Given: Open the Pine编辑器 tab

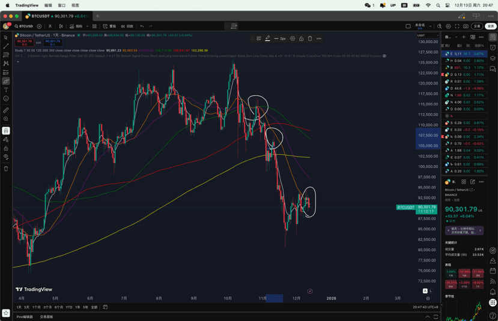Looking at the screenshot, I should click(25, 317).
